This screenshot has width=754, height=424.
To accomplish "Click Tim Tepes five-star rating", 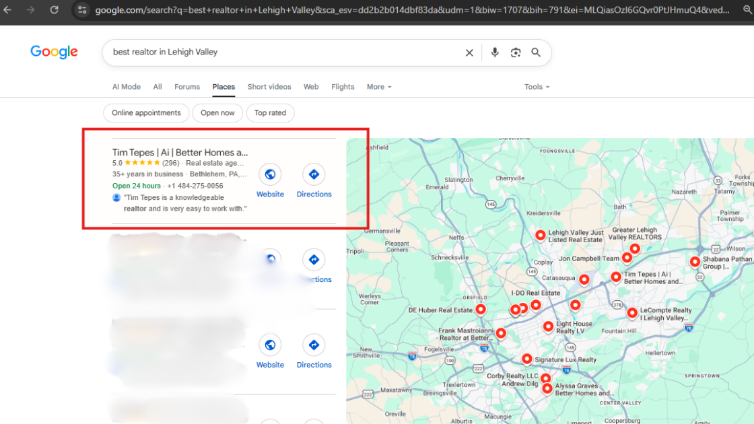I will [x=142, y=163].
